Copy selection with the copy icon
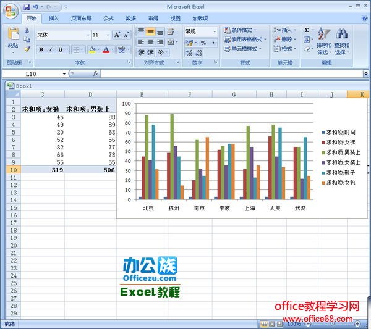Screen dimensions: 371x329 (x=27, y=40)
